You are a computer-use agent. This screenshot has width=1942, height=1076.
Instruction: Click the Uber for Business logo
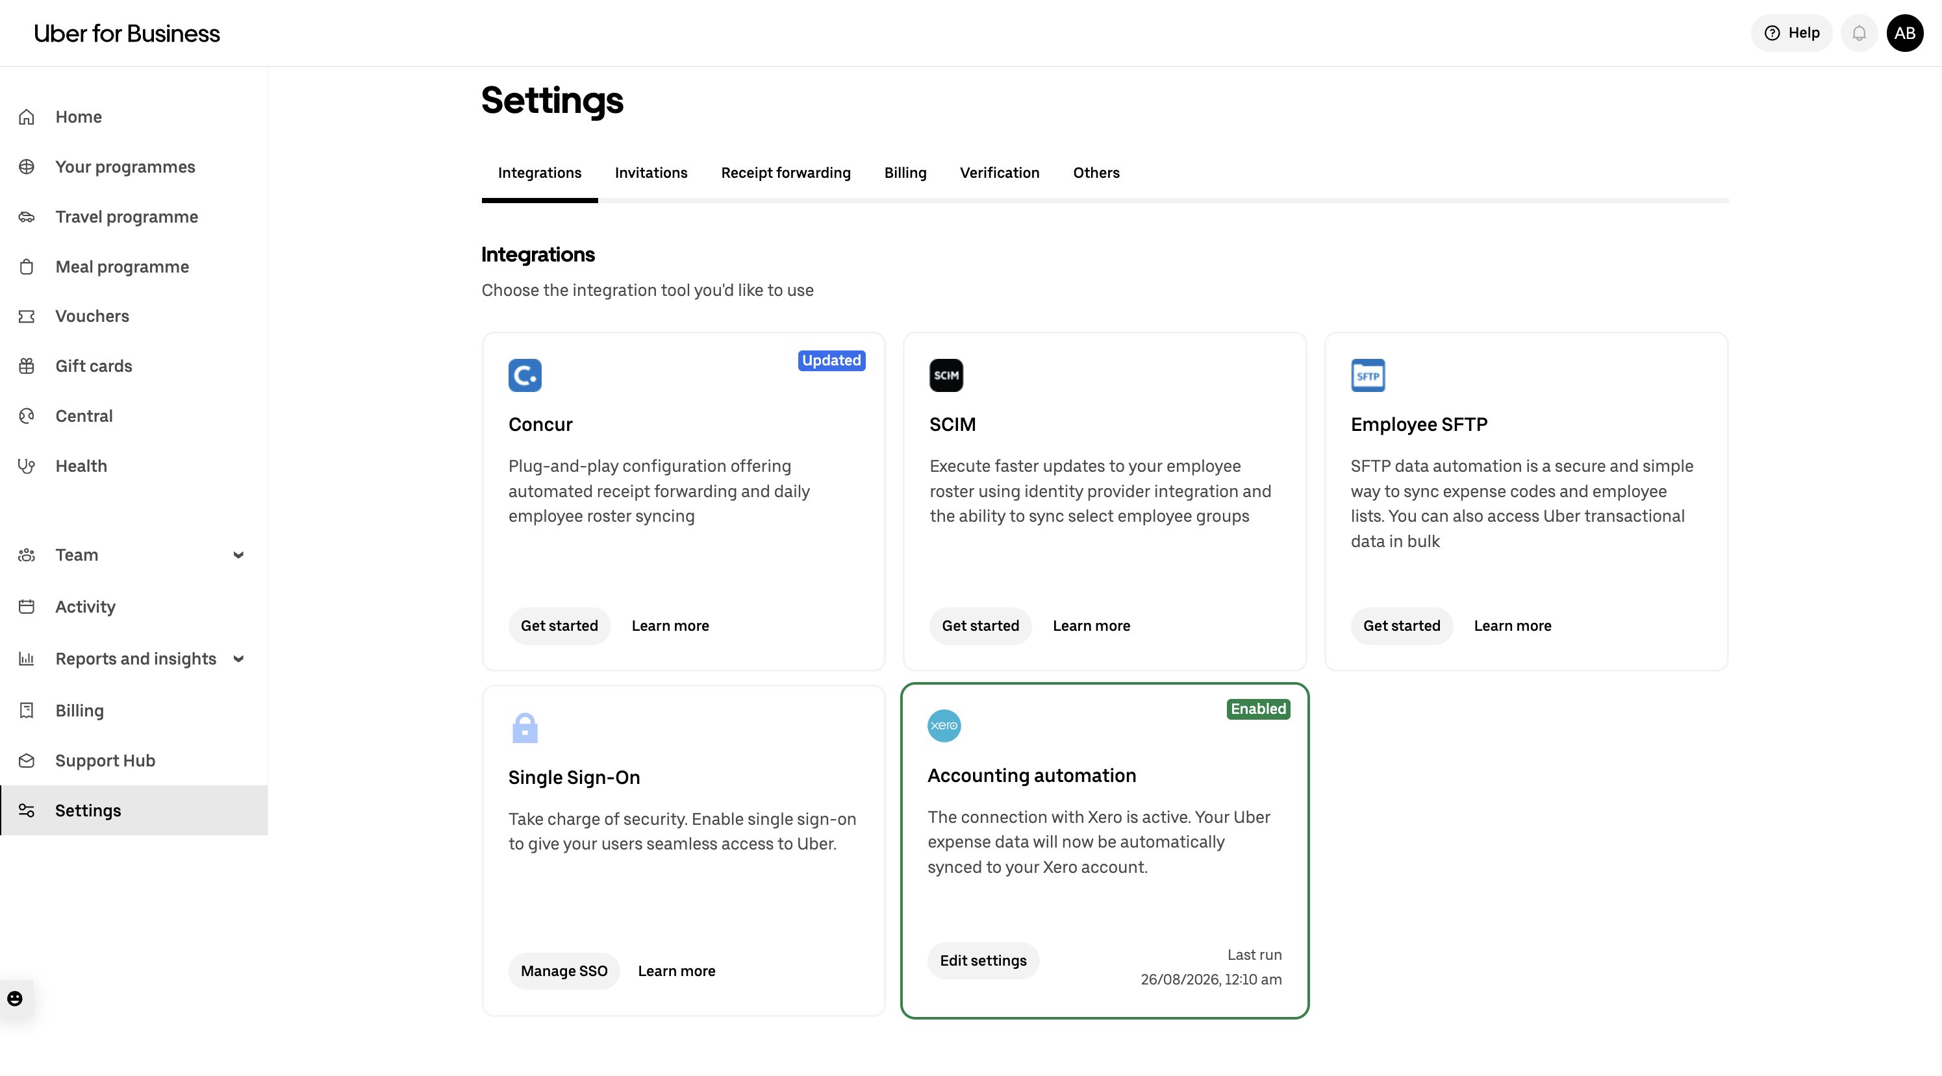(127, 33)
